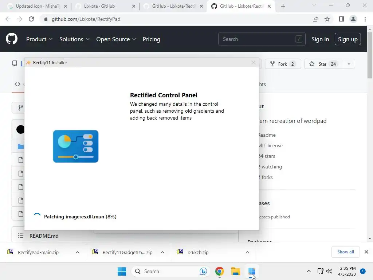Click the Code tab icon
373x280 pixels.
coord(17,84)
